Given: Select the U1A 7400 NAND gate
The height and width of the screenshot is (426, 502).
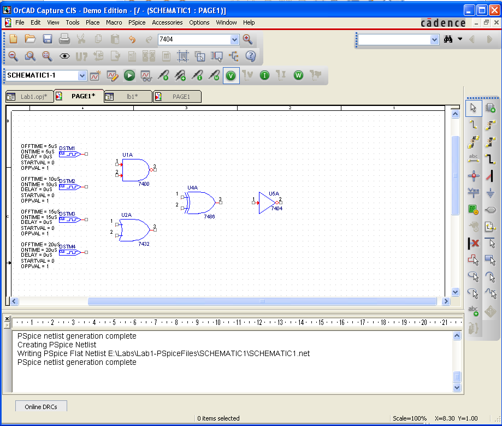Looking at the screenshot, I should 135,170.
